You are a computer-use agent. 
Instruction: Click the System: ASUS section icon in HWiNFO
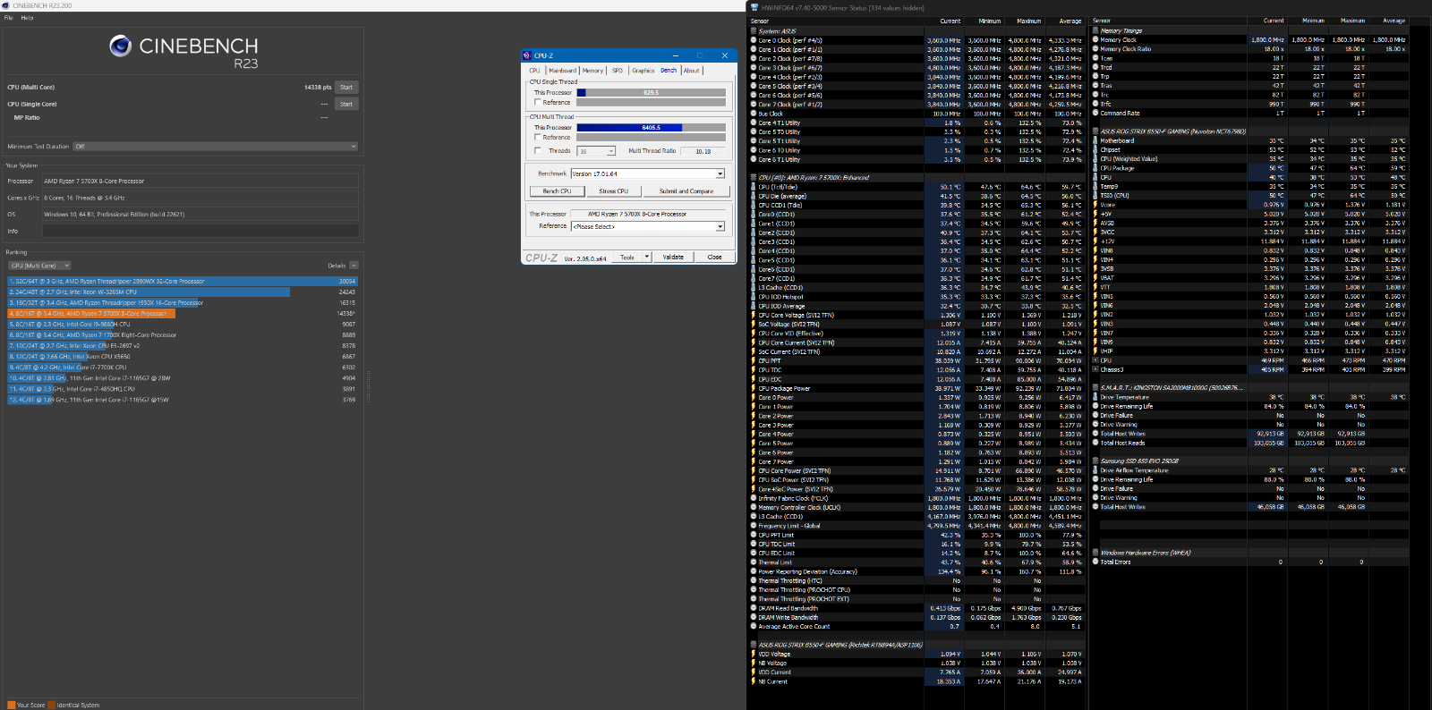click(754, 31)
